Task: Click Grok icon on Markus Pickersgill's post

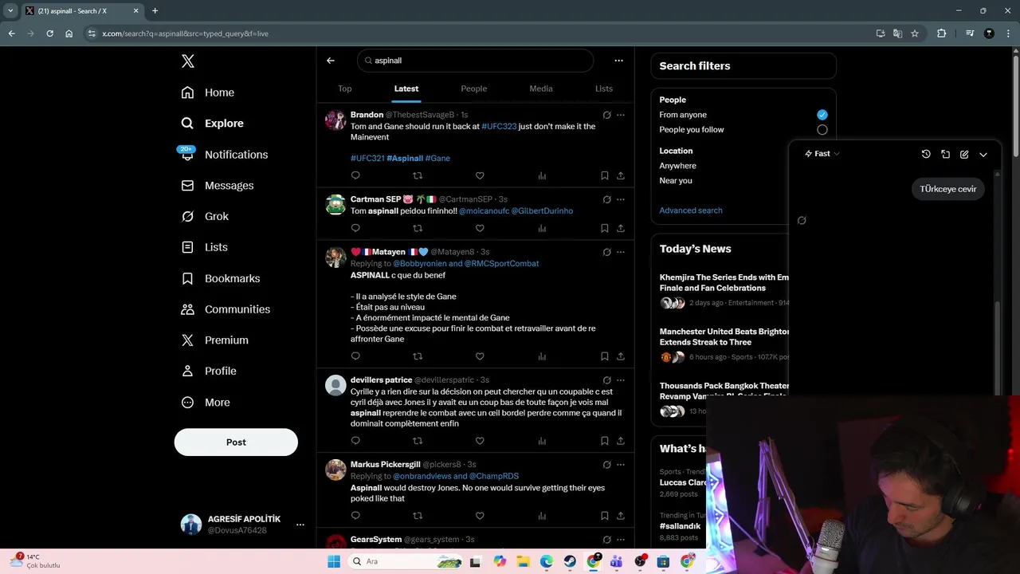Action: pos(606,465)
